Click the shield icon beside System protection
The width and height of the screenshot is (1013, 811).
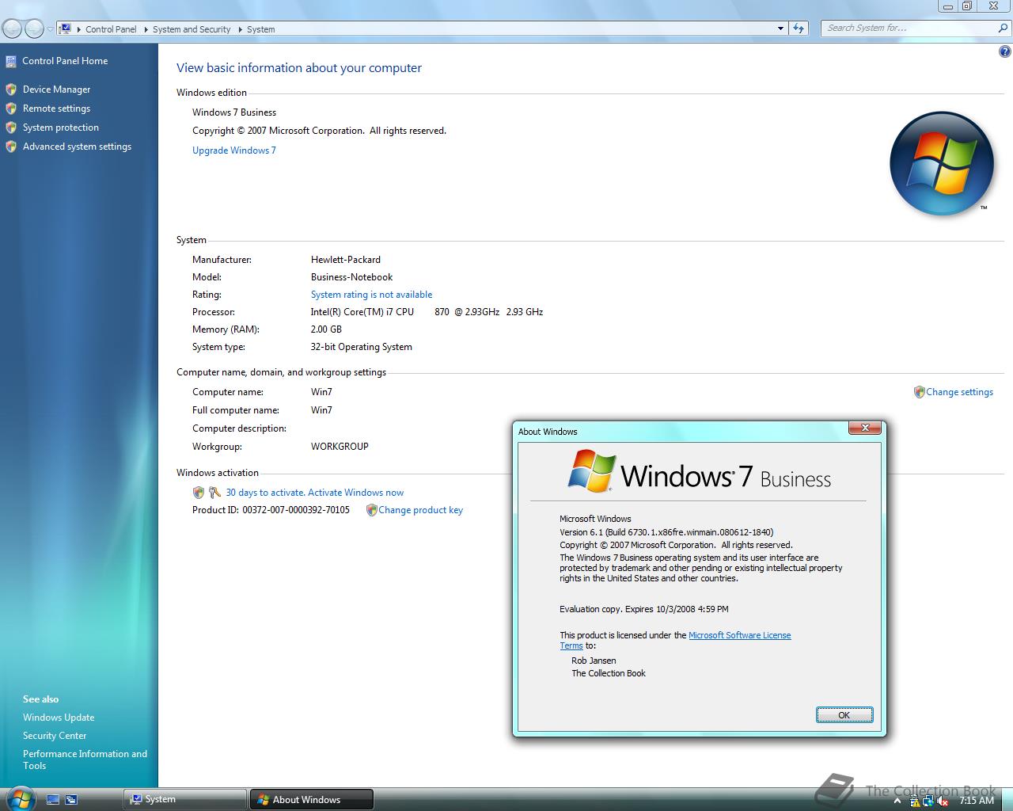pos(11,128)
